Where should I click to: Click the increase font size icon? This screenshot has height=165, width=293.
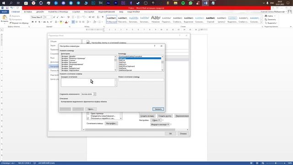54,17
